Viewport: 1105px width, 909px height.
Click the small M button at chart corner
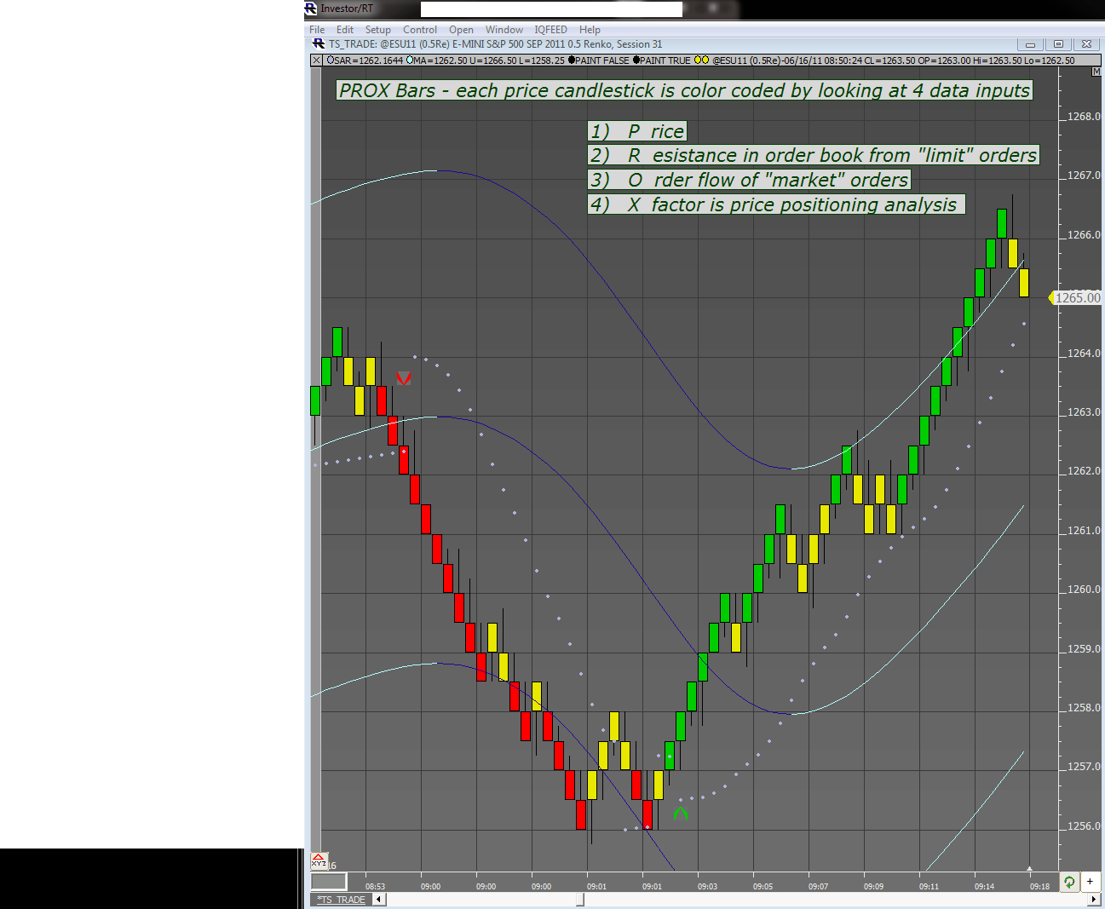[1096, 72]
